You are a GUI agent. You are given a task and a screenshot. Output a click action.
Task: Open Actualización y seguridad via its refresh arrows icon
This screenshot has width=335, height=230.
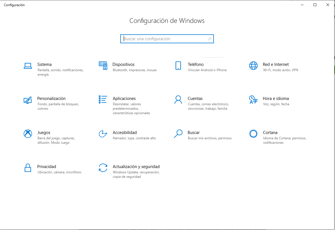pyautogui.click(x=103, y=168)
